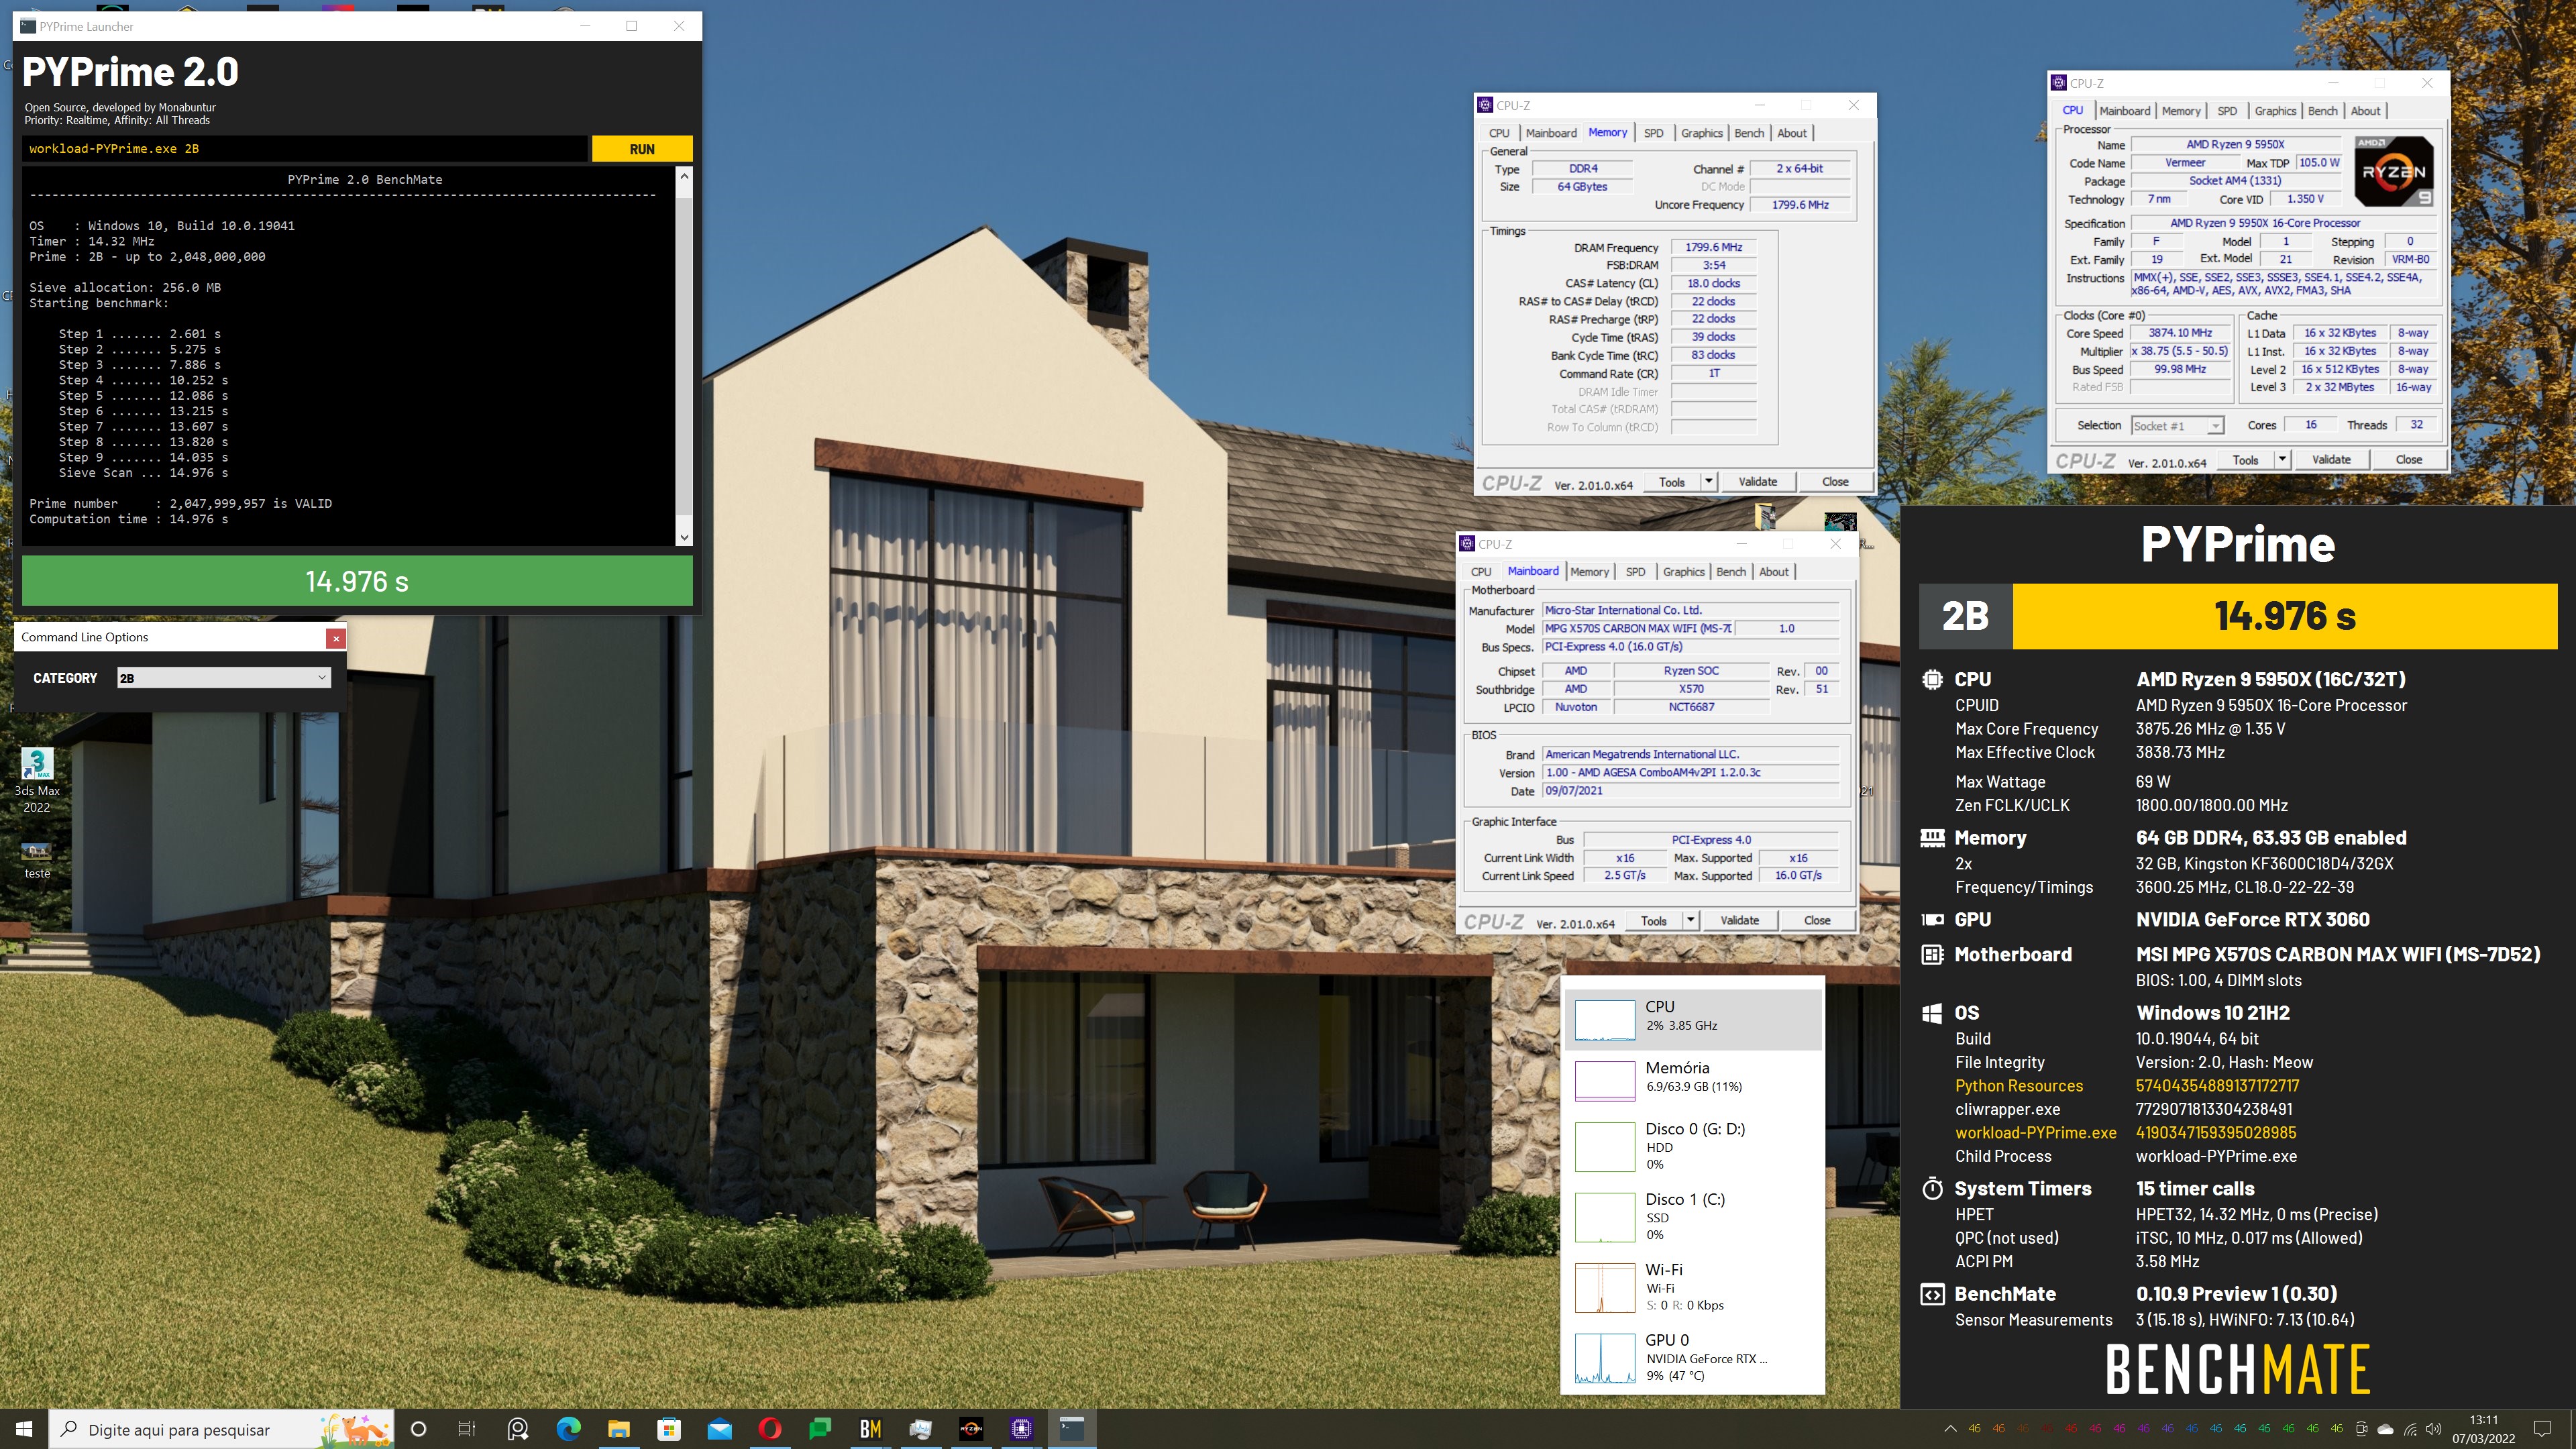Viewport: 2576px width, 1449px height.
Task: Click the Taskbar search box
Action: [x=221, y=1429]
